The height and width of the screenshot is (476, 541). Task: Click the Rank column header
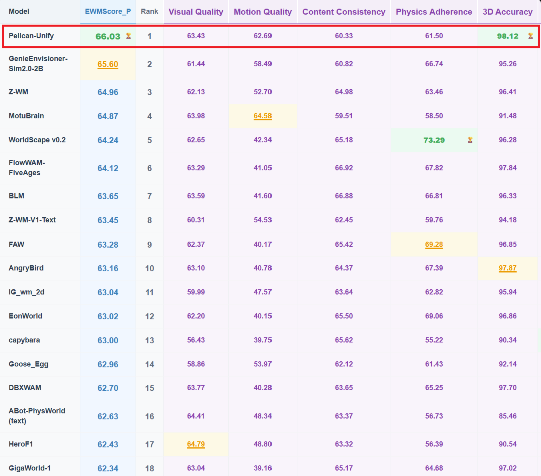[x=149, y=12]
